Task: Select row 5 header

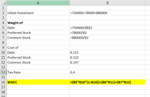Action: point(3,28)
